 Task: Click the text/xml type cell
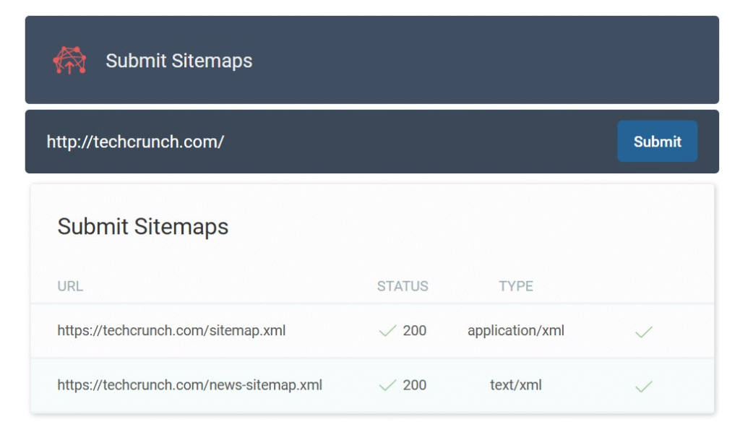(516, 385)
